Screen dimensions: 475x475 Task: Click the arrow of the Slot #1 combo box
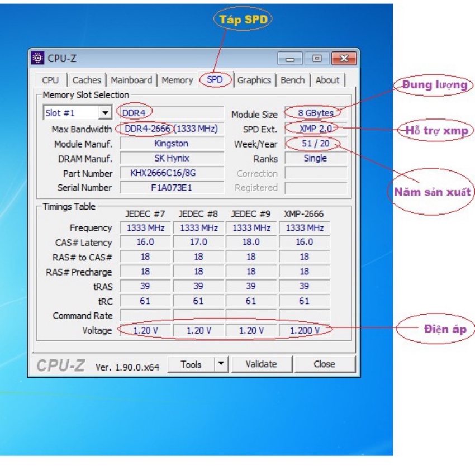[x=105, y=113]
